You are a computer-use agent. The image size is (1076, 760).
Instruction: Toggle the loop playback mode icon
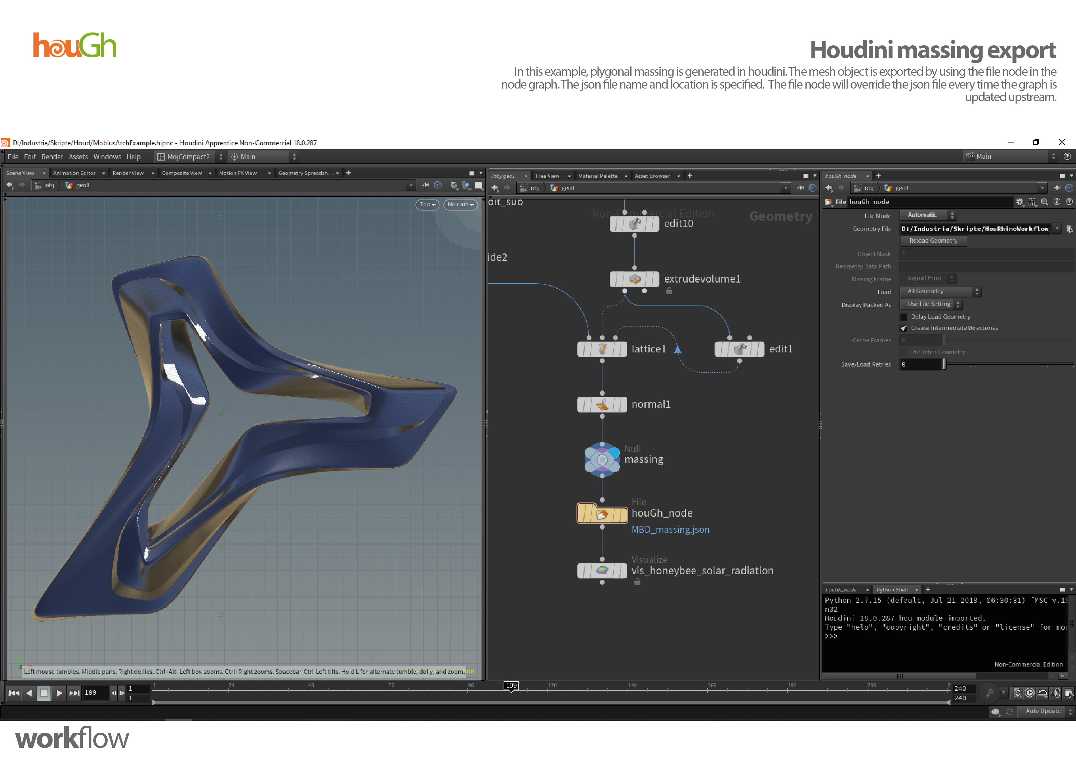point(1043,693)
